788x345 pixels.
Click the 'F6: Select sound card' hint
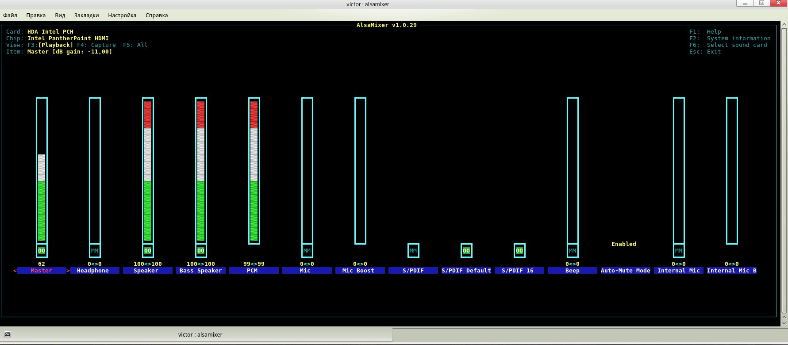pos(728,45)
